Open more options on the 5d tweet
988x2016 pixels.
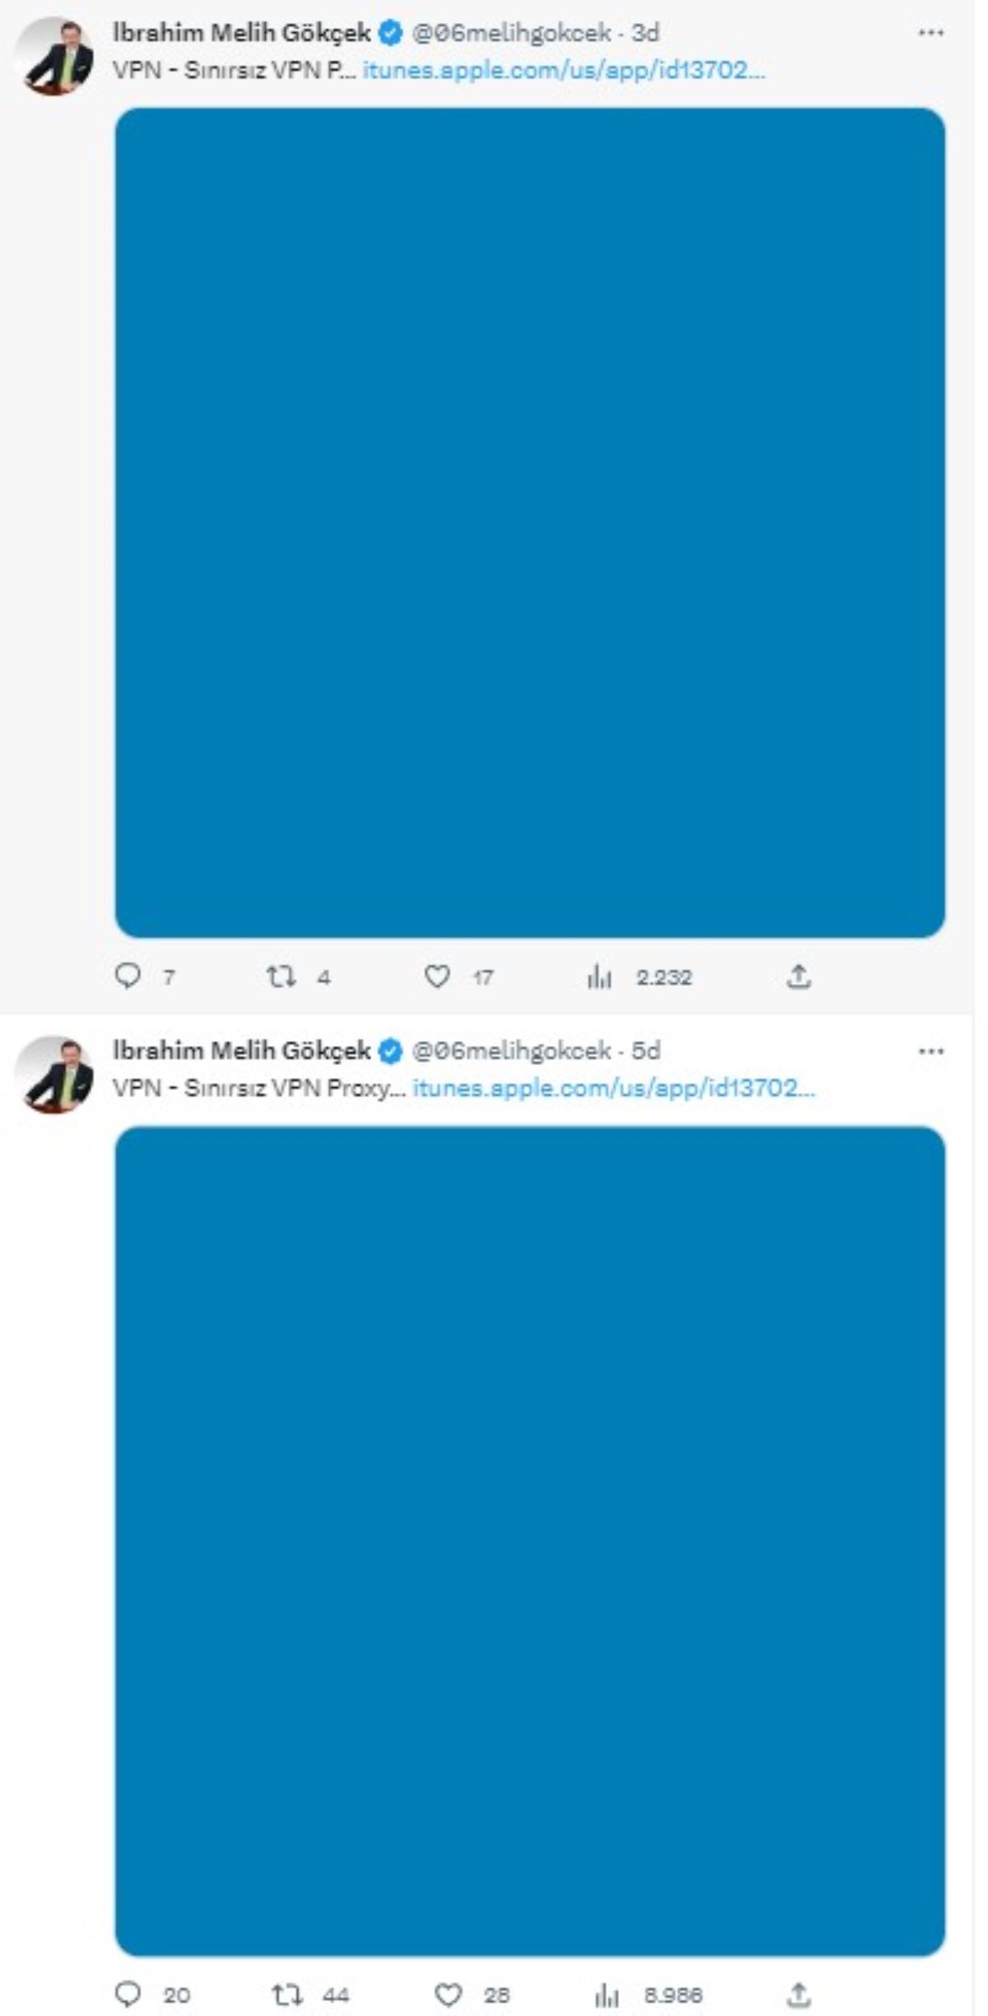930,1051
